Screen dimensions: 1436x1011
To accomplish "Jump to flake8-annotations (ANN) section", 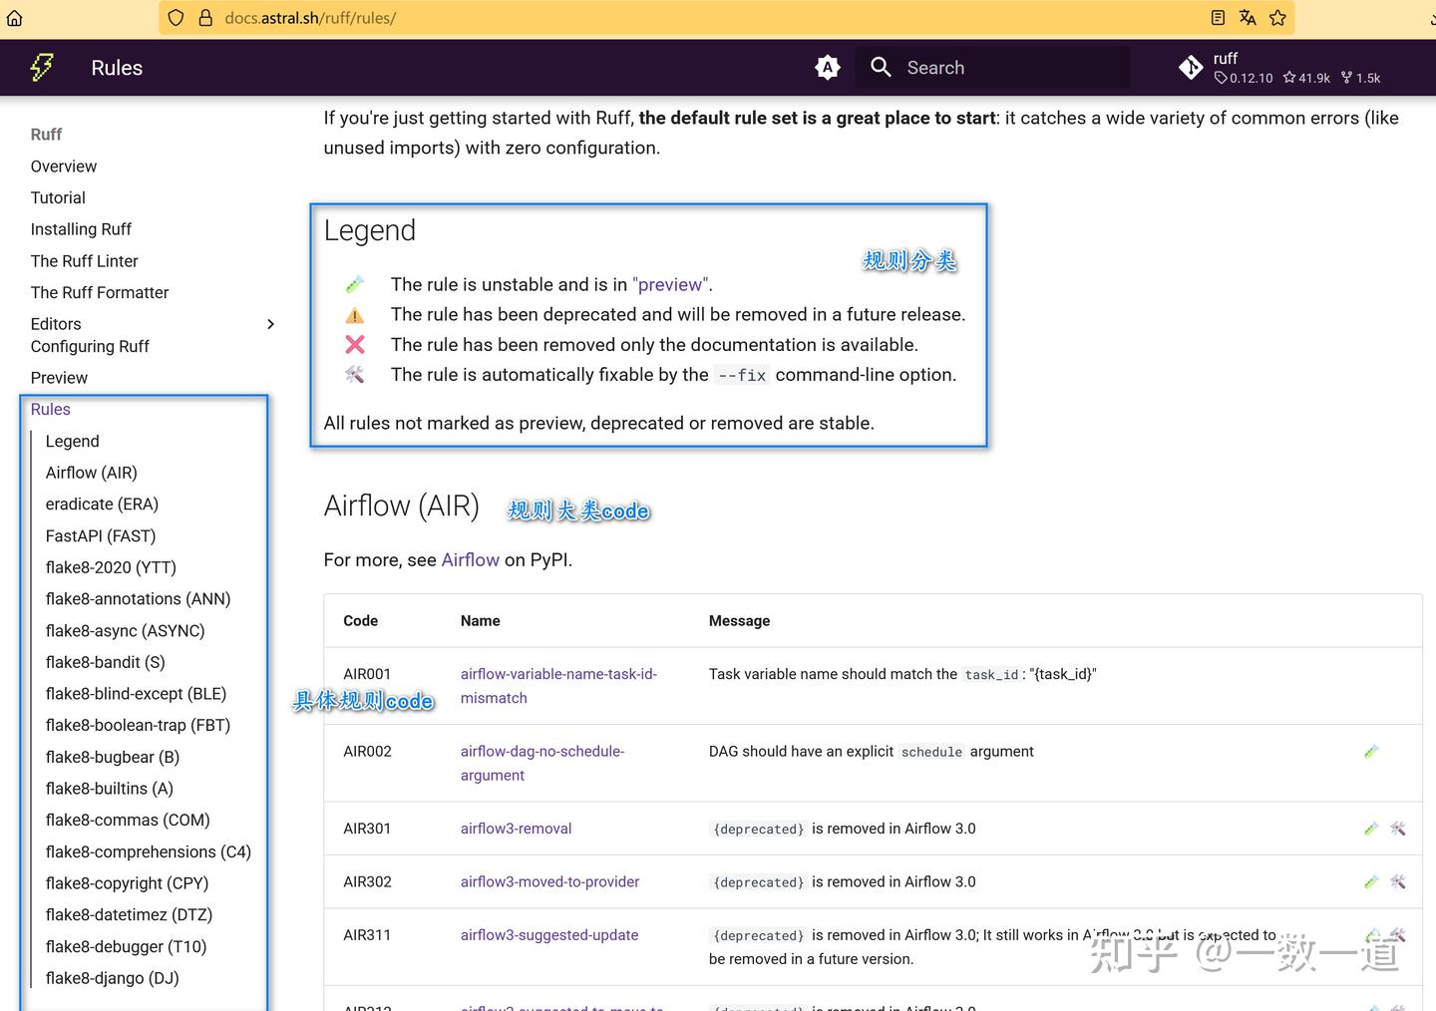I will (138, 599).
